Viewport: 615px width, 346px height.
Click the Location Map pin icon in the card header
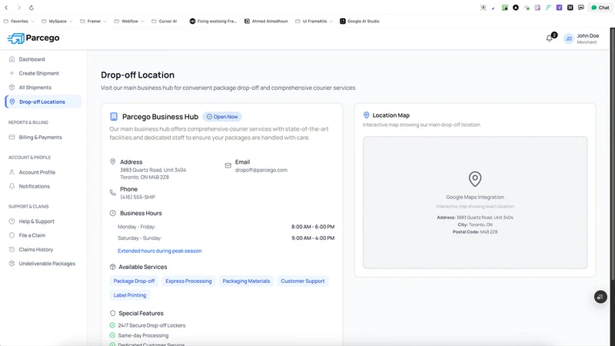coord(367,115)
